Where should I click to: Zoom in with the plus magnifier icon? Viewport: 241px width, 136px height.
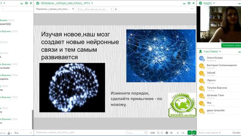pos(158,133)
